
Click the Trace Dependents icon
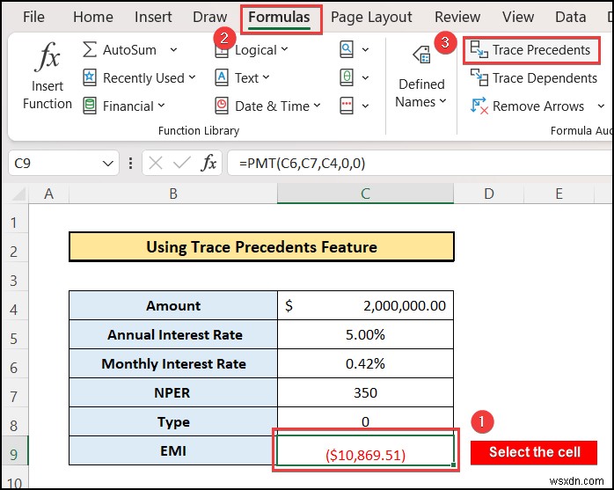click(479, 77)
